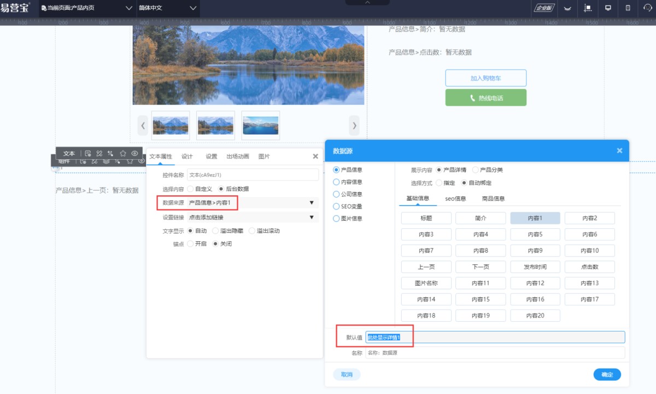Select the 内容信息 data source radio

pos(336,182)
